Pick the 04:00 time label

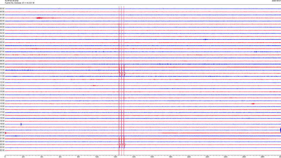tap(2, 33)
